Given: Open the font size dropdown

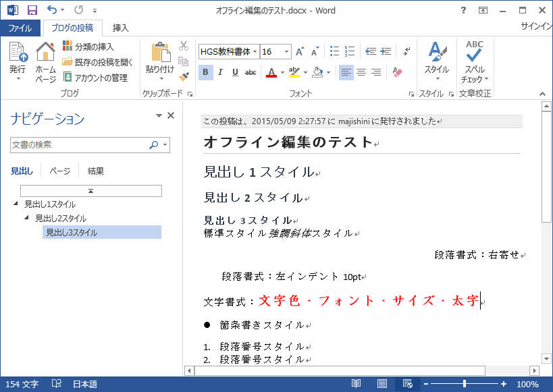Looking at the screenshot, I should 287,51.
